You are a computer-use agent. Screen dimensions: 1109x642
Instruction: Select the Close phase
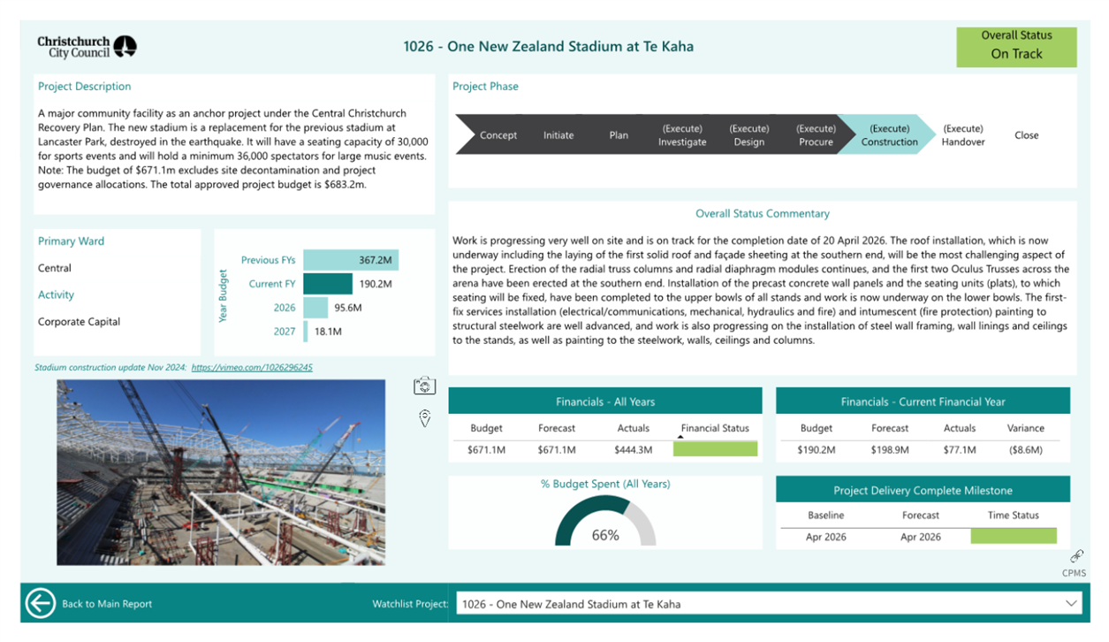[x=1027, y=135]
